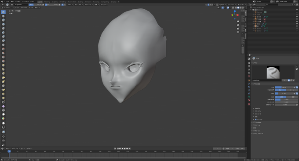The height and width of the screenshot is (161, 299).
Task: Click the viewport zoom magnifier icon
Action: click(238, 22)
